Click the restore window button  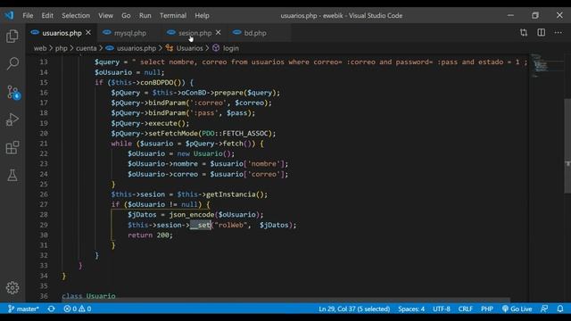pos(535,15)
